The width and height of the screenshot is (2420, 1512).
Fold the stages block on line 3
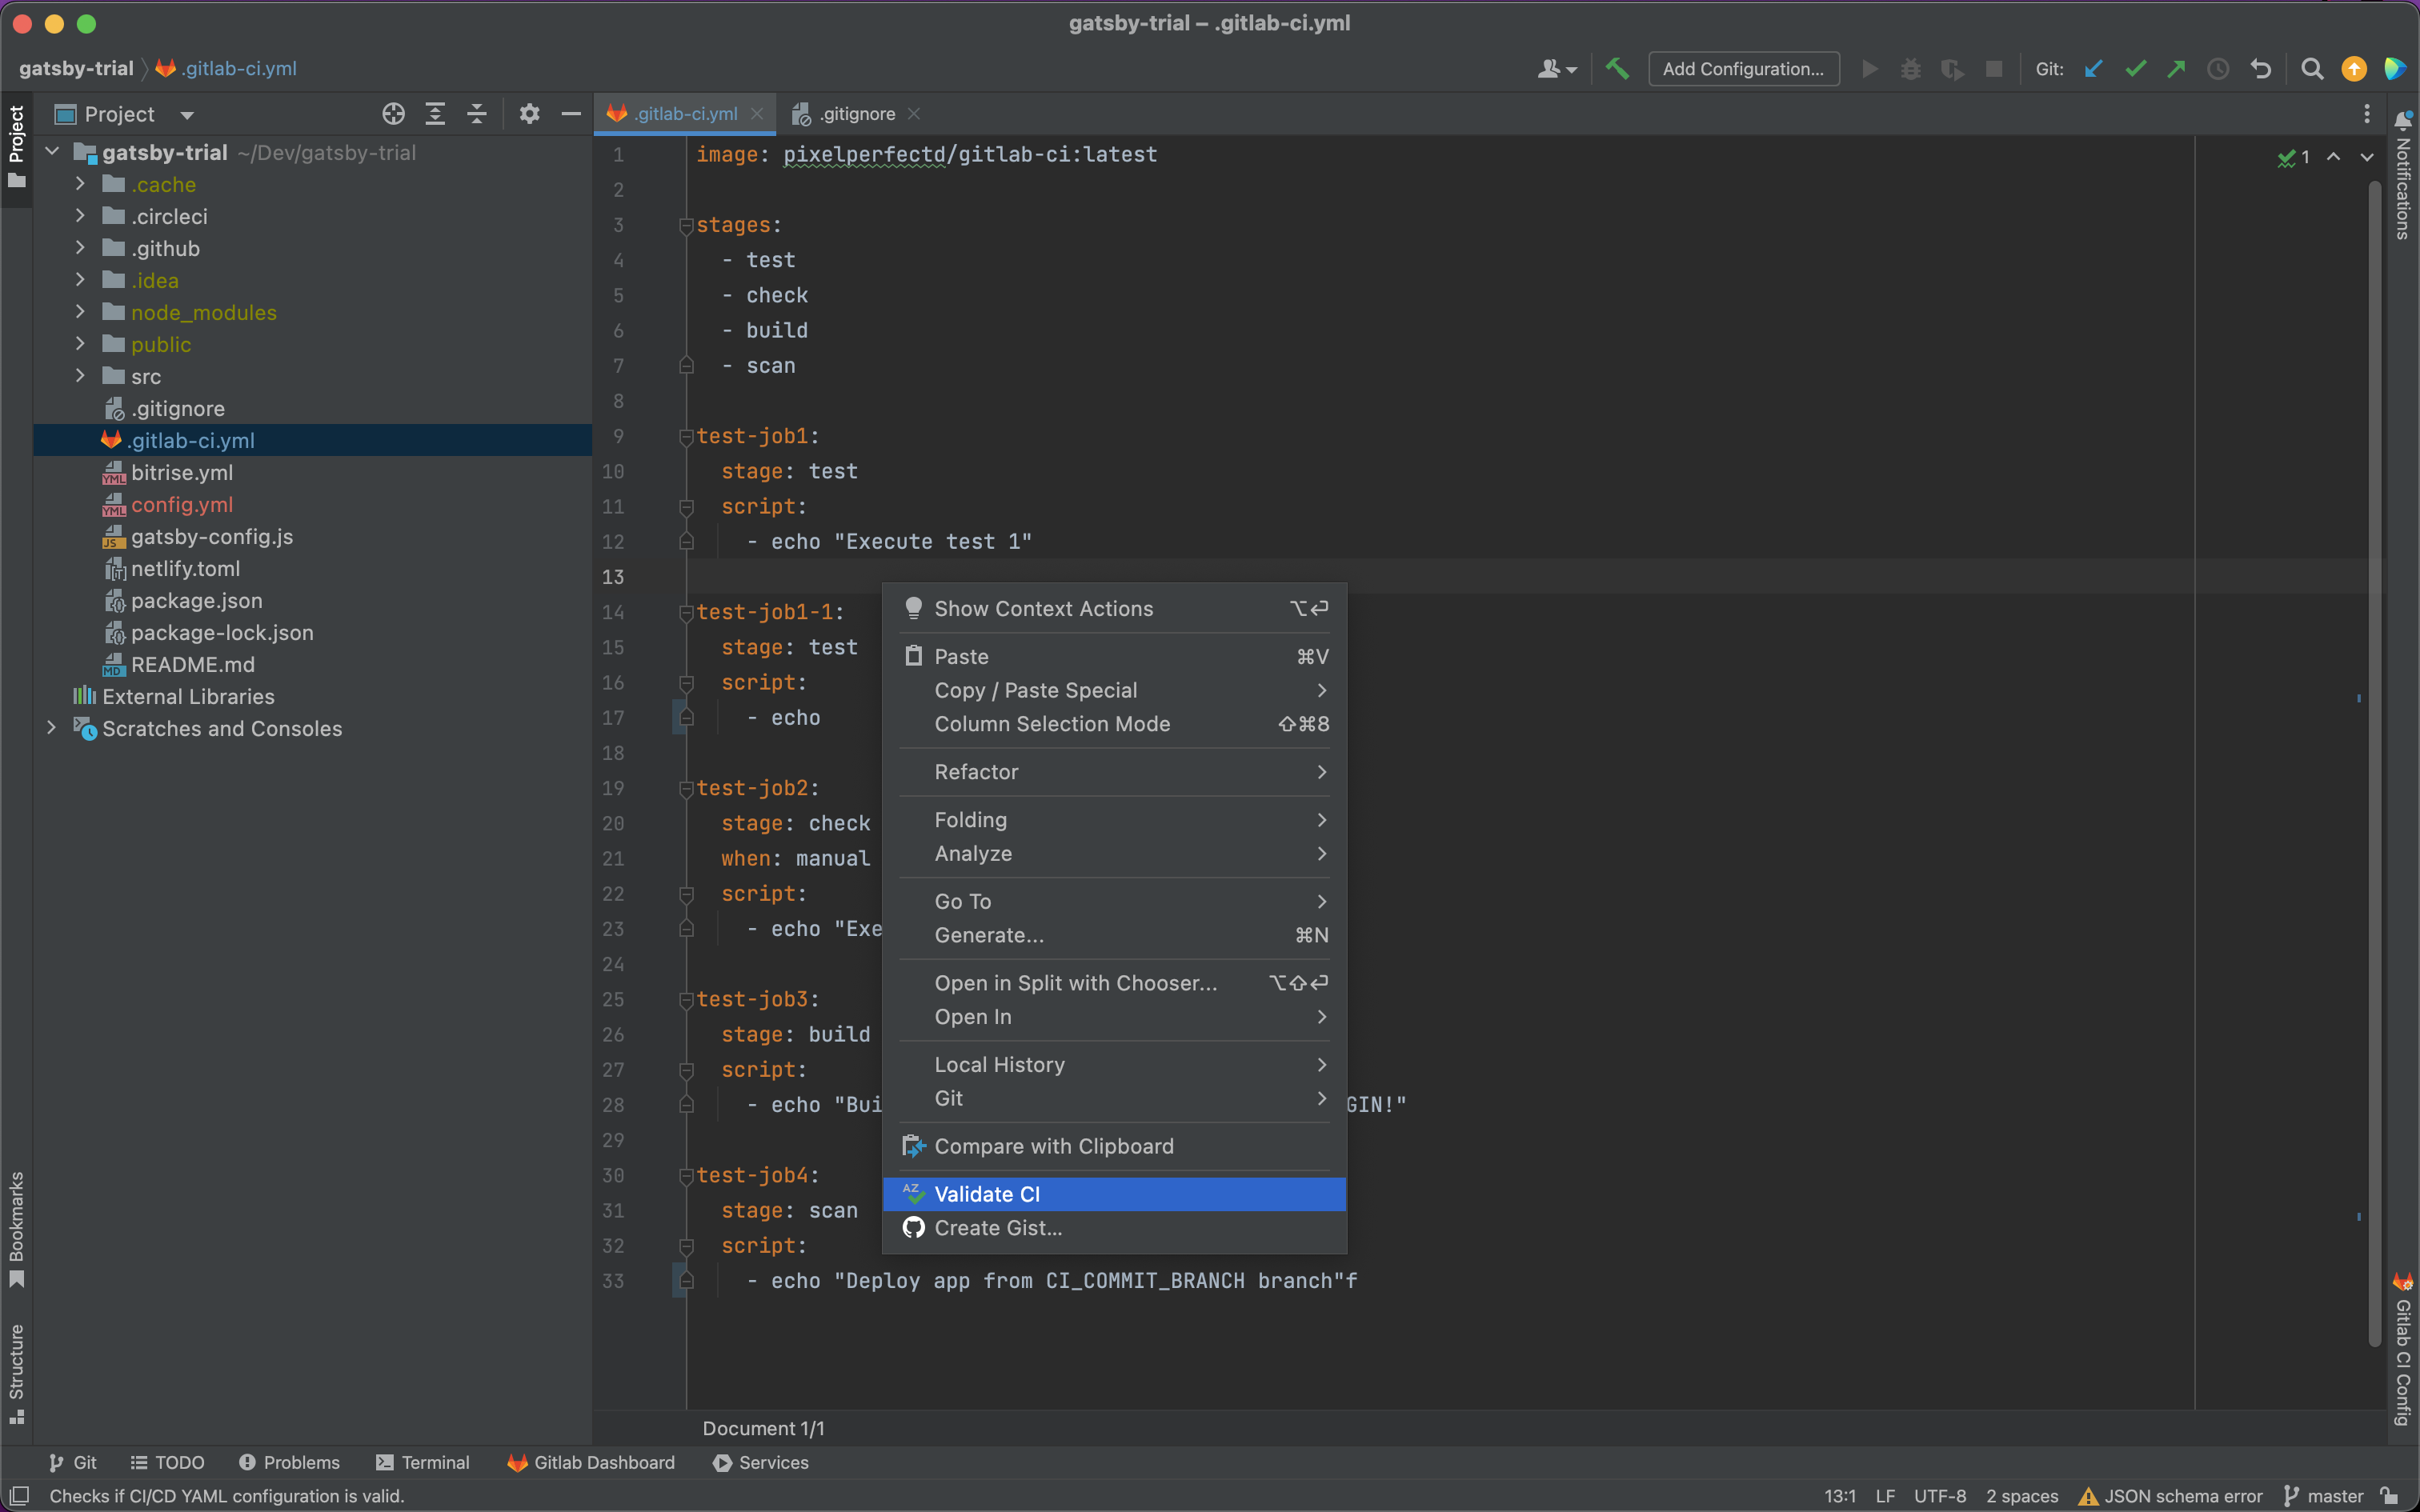(x=686, y=226)
